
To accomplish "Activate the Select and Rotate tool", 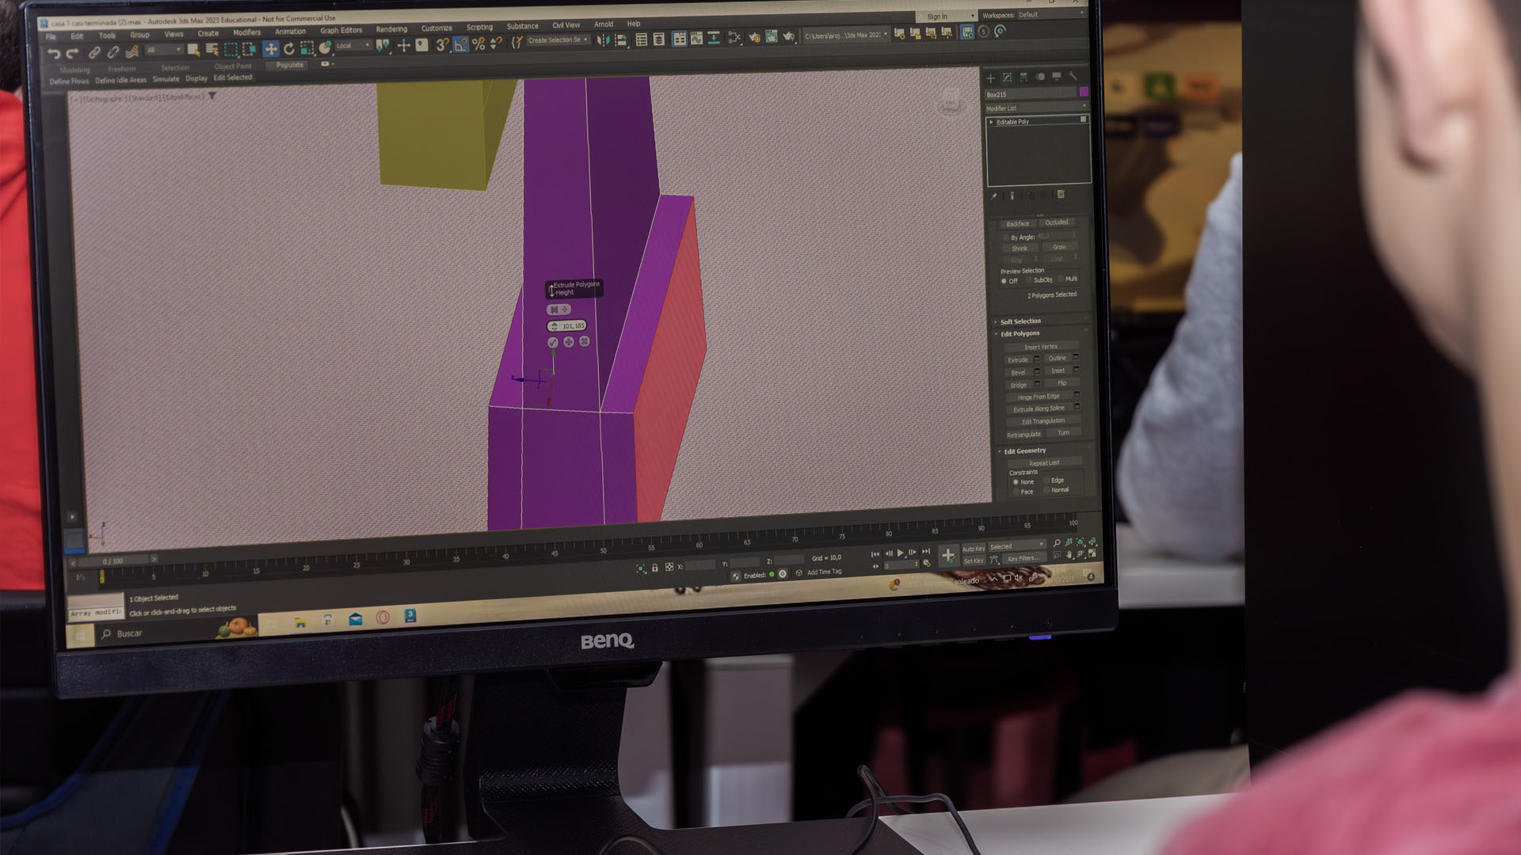I will pyautogui.click(x=289, y=48).
